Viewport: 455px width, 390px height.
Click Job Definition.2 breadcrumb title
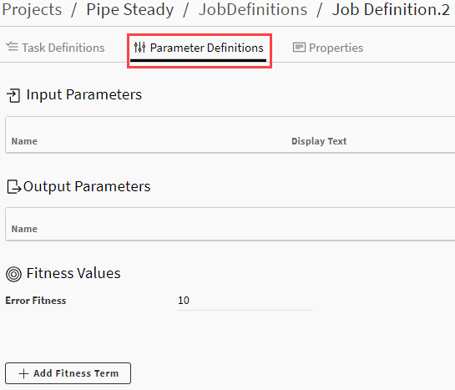(x=391, y=9)
